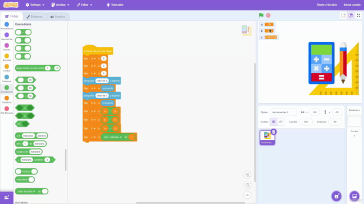Select the Apariencia block category

point(7,36)
